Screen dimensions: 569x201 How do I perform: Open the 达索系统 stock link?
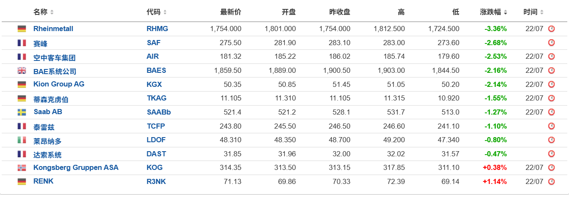(47, 155)
